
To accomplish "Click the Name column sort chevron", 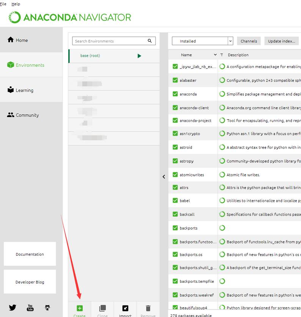I will point(215,55).
